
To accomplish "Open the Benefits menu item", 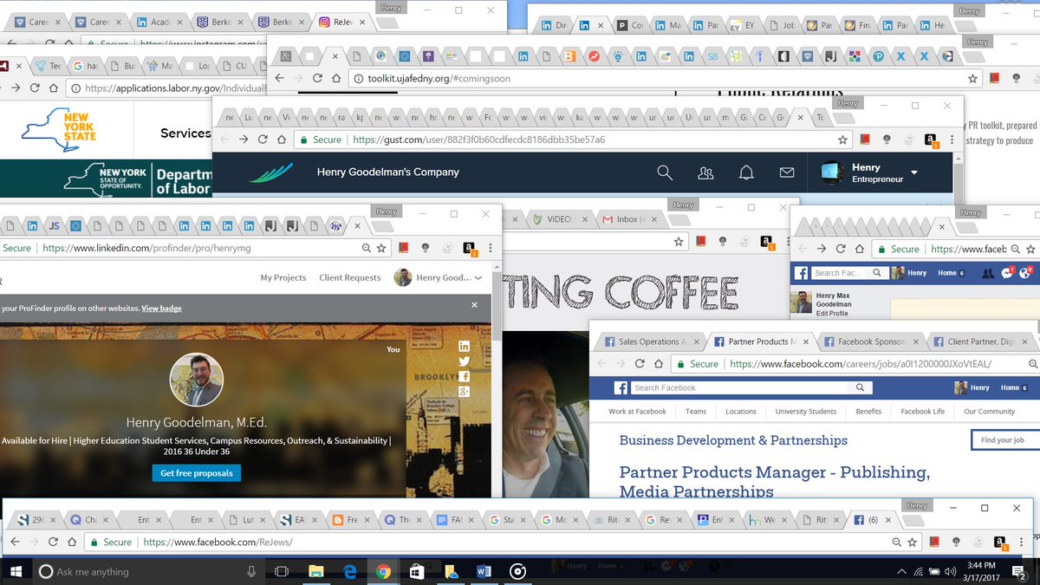I will (x=868, y=412).
